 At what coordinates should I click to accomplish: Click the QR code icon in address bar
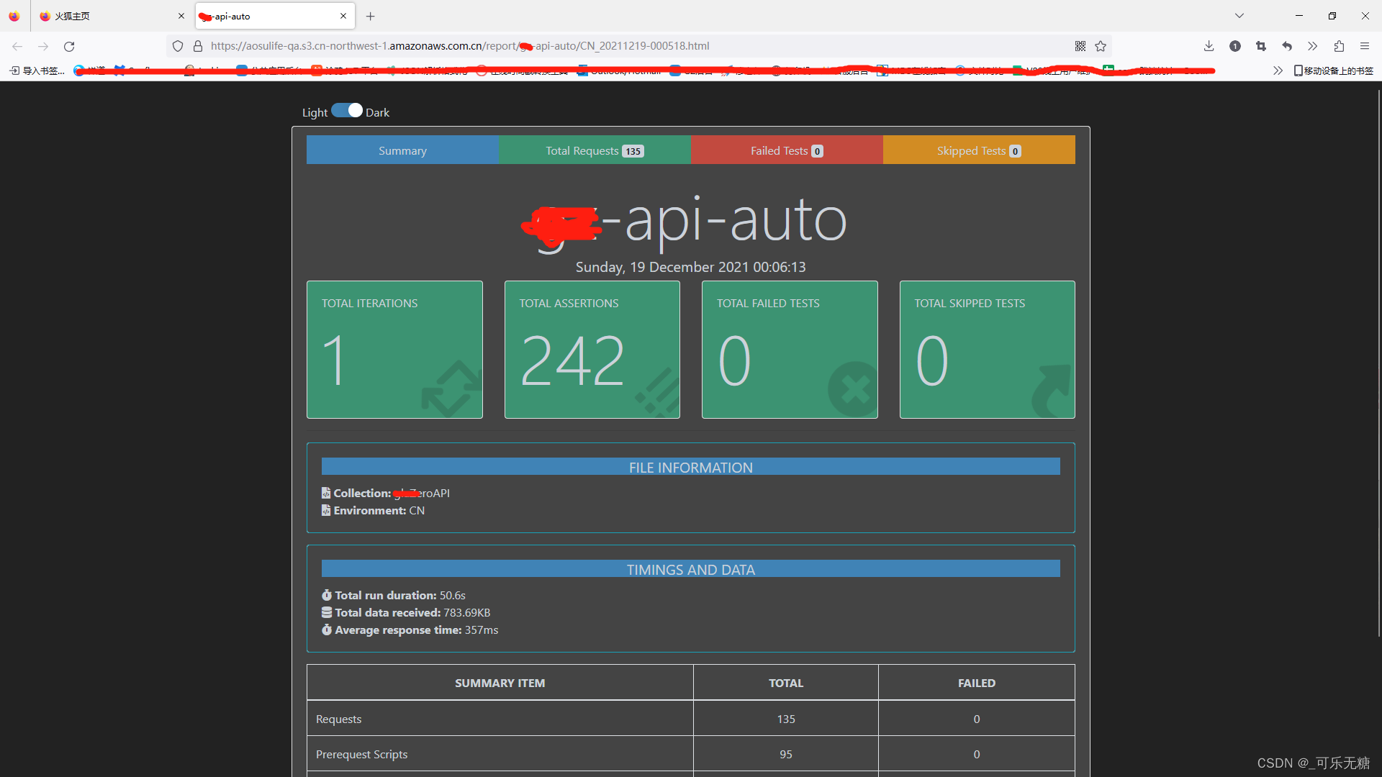tap(1080, 46)
